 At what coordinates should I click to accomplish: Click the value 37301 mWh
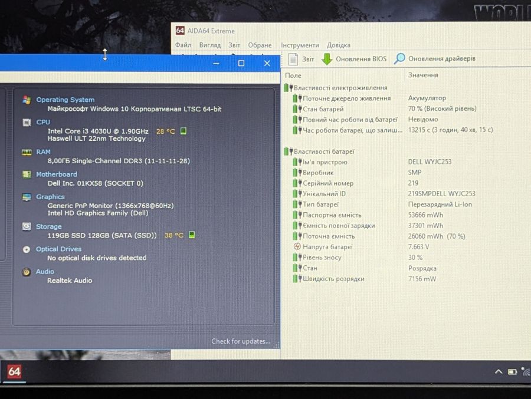(x=425, y=225)
